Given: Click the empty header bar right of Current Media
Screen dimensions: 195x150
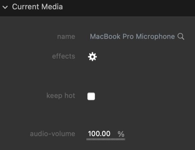Looking at the screenshot, I should point(133,7).
